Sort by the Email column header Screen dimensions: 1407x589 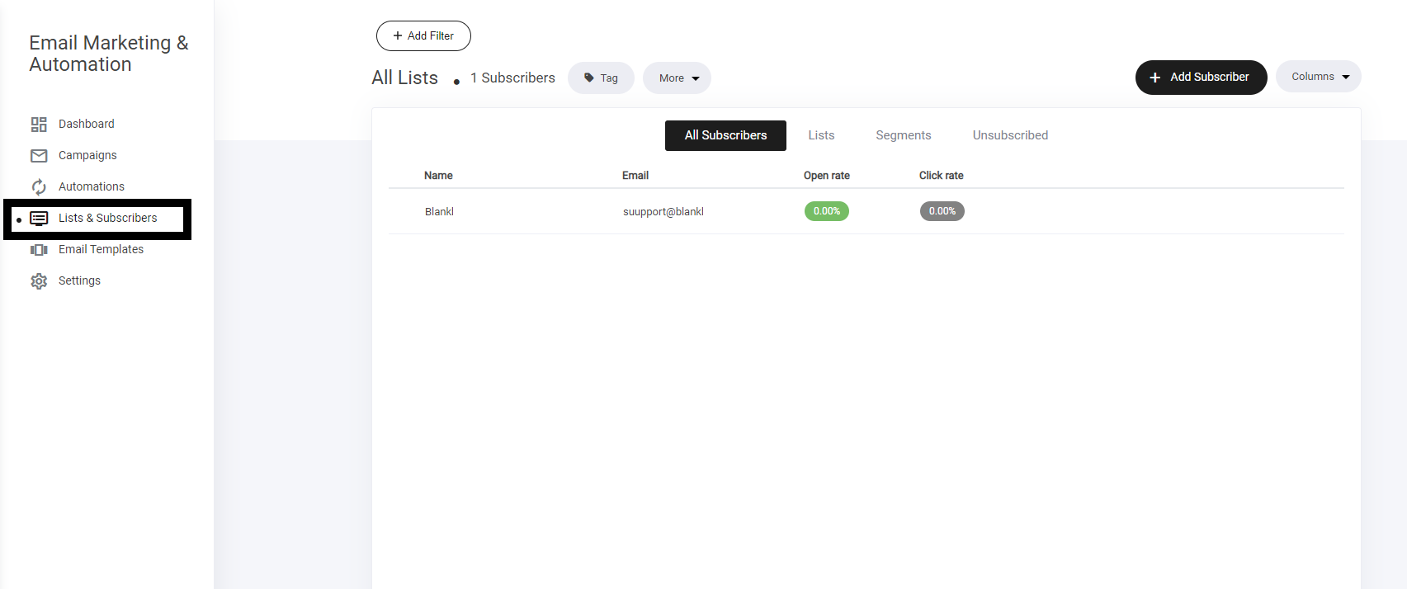click(x=635, y=176)
